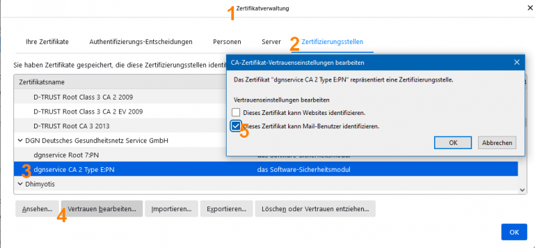
Task: Click Löschen oder Vertrauen entziehen...
Action: click(315, 209)
